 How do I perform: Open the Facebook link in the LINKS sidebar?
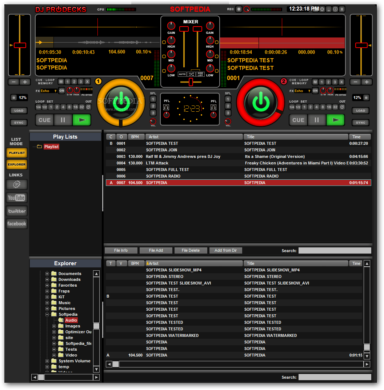(x=16, y=224)
